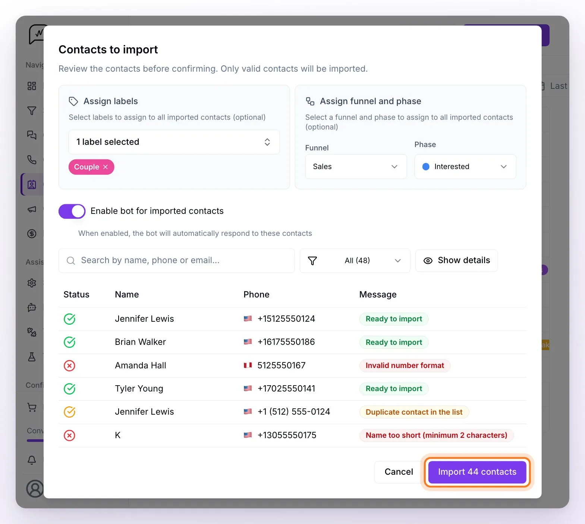585x524 pixels.
Task: Open the bot assistant sidebar icon
Action: 32,308
